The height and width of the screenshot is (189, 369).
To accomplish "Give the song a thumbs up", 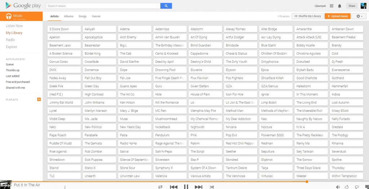I will 347,187.
